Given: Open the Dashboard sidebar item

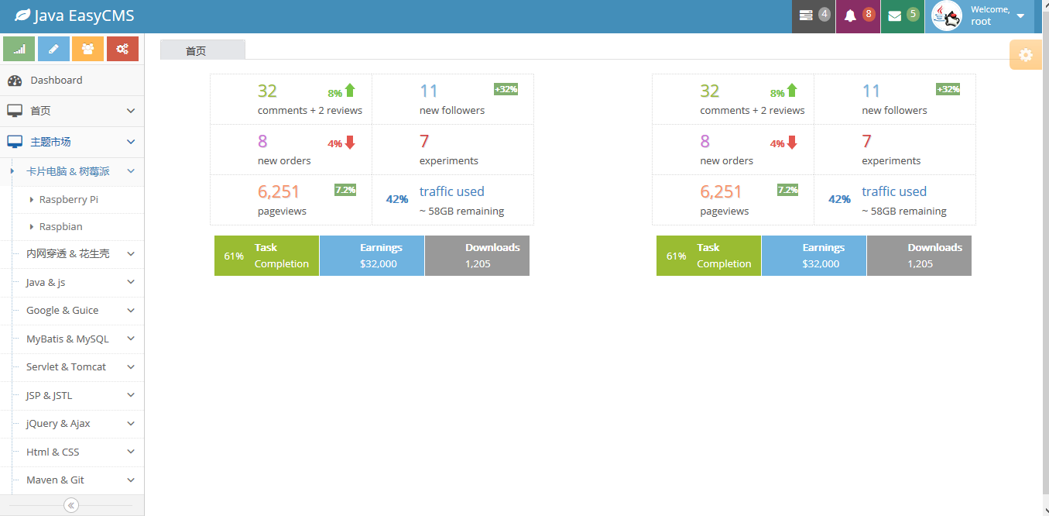Looking at the screenshot, I should pyautogui.click(x=56, y=80).
